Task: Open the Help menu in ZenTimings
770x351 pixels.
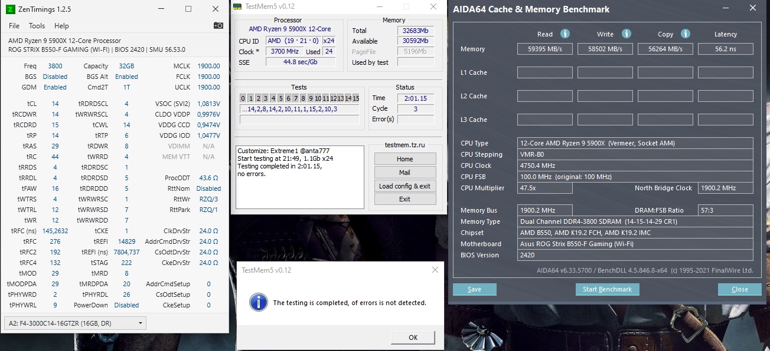Action: coord(61,26)
